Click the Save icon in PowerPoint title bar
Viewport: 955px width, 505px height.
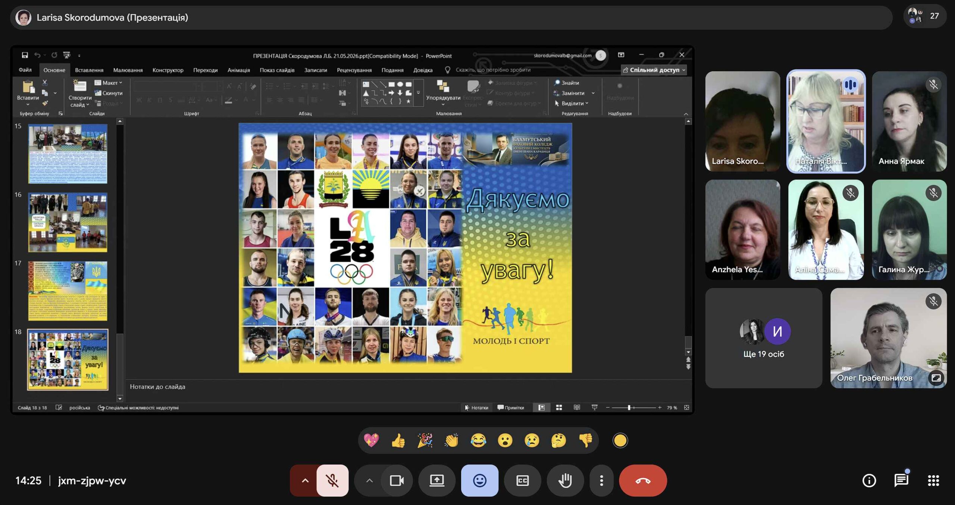[25, 55]
